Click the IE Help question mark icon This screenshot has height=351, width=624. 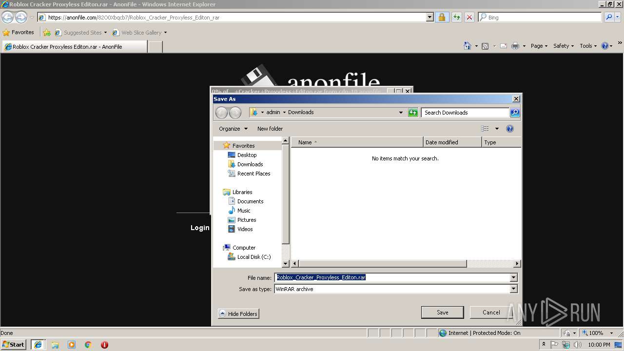tap(604, 46)
